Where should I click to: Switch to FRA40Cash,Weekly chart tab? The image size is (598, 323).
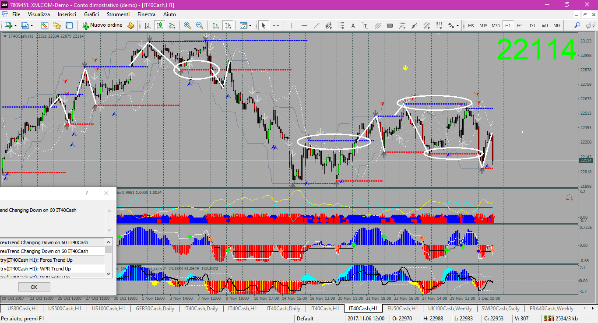[552, 309]
